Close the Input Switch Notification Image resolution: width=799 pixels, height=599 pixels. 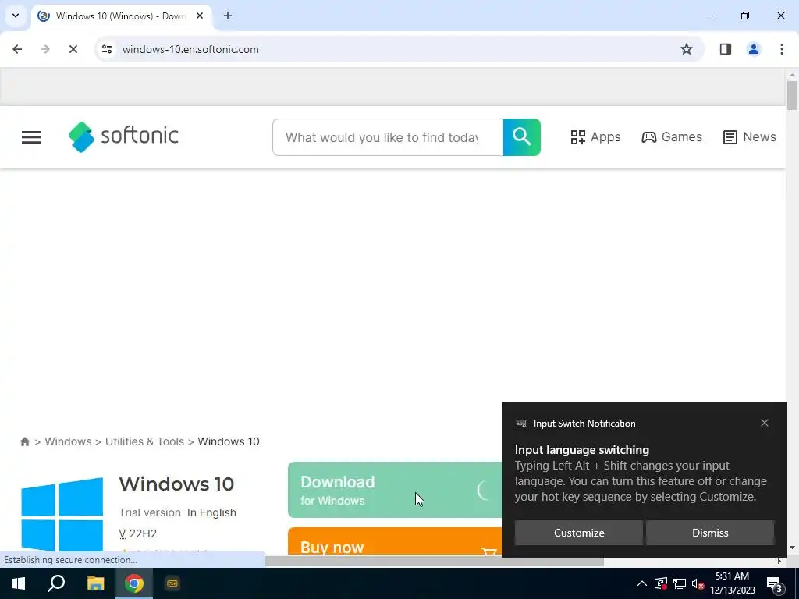pos(765,423)
